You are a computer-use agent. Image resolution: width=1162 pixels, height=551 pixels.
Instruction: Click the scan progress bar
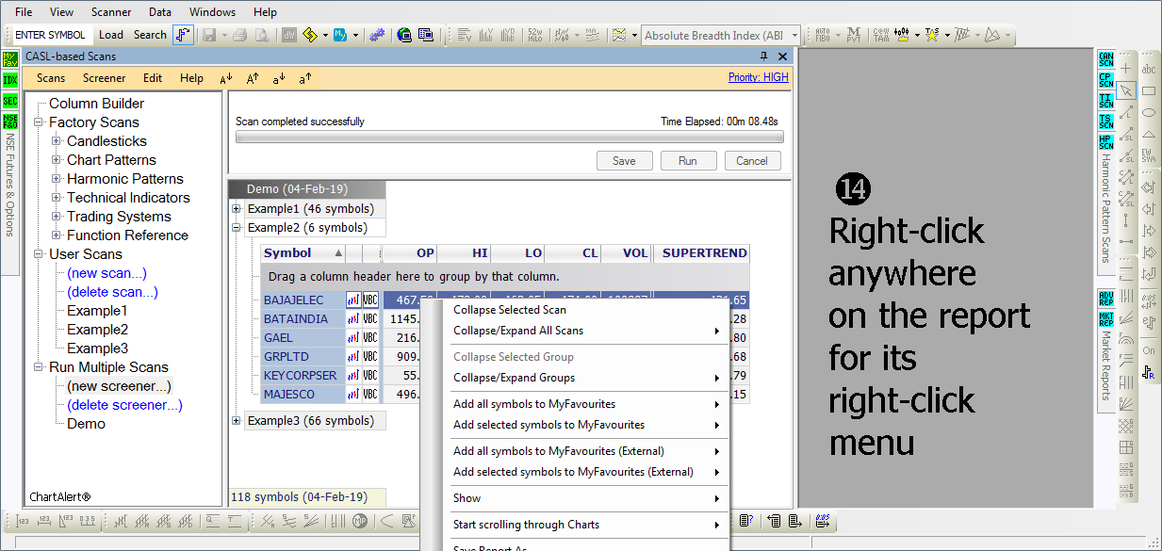point(509,137)
